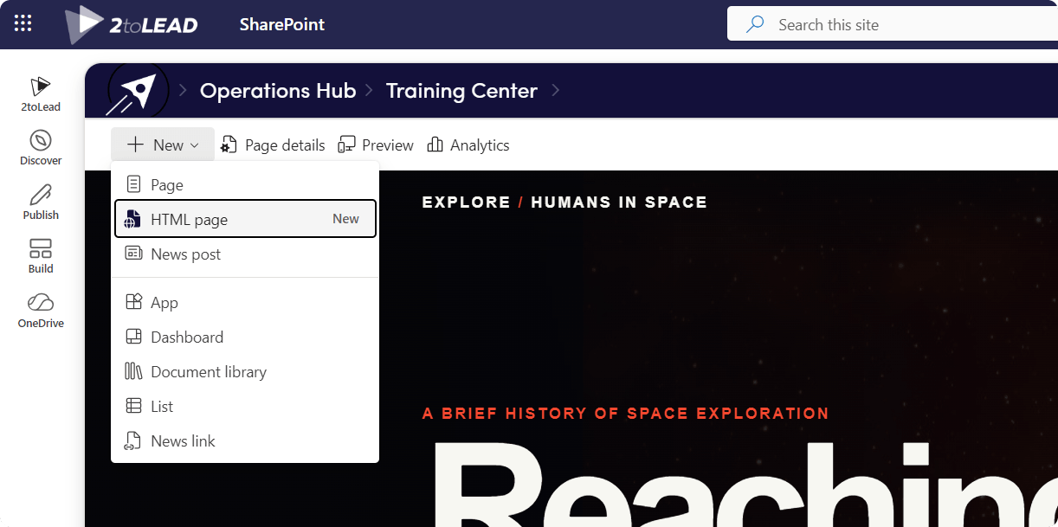
Task: Click the Search this site field
Action: point(892,25)
